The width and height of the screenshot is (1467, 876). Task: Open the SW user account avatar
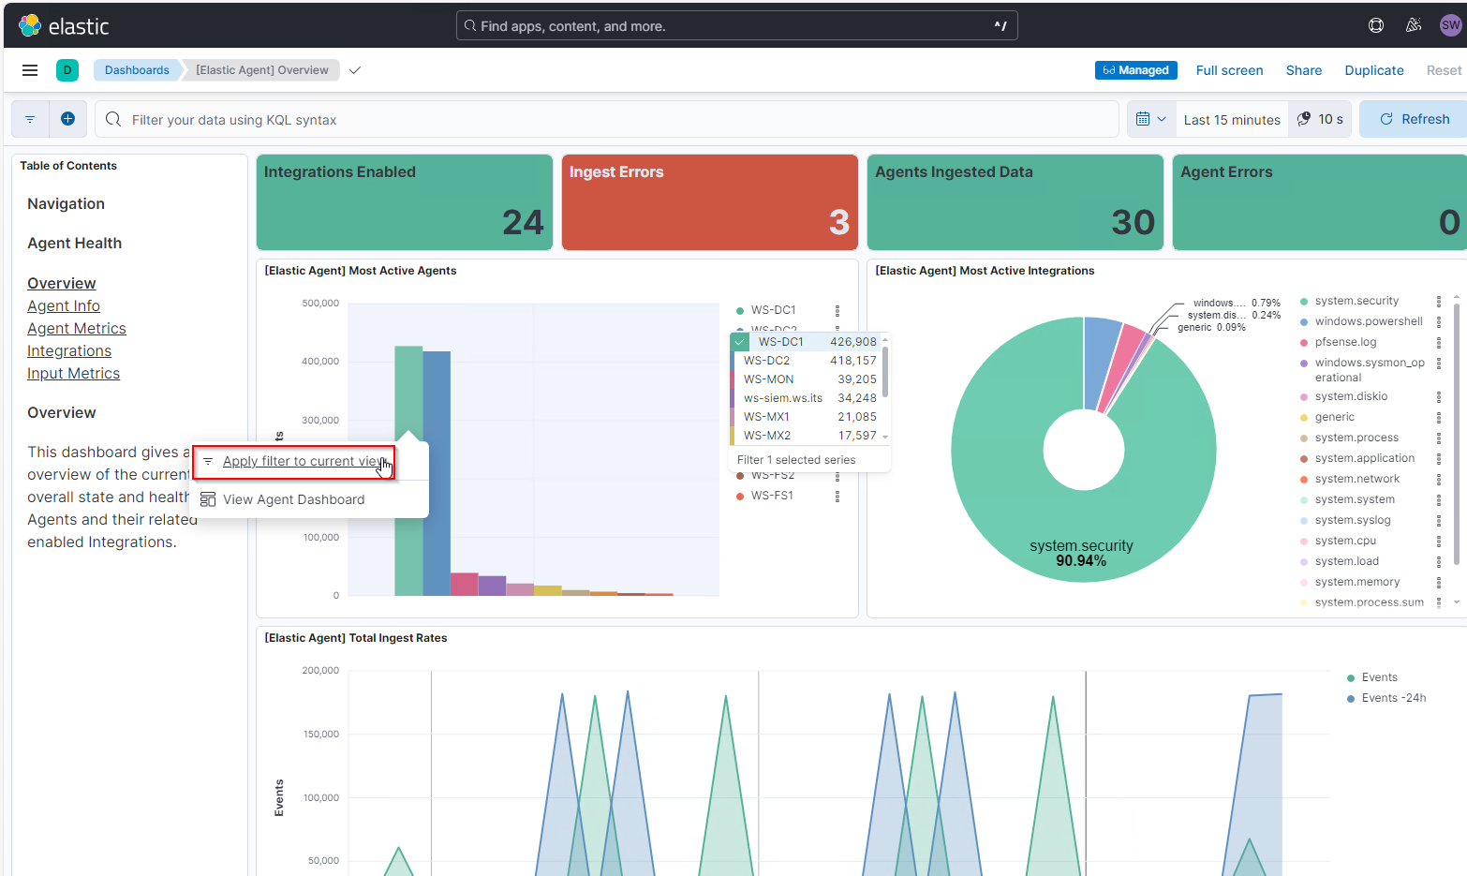coord(1450,25)
